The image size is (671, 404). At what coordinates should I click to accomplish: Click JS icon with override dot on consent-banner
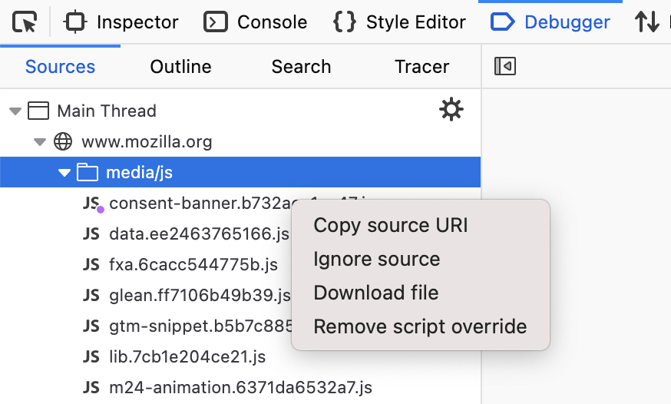94,204
